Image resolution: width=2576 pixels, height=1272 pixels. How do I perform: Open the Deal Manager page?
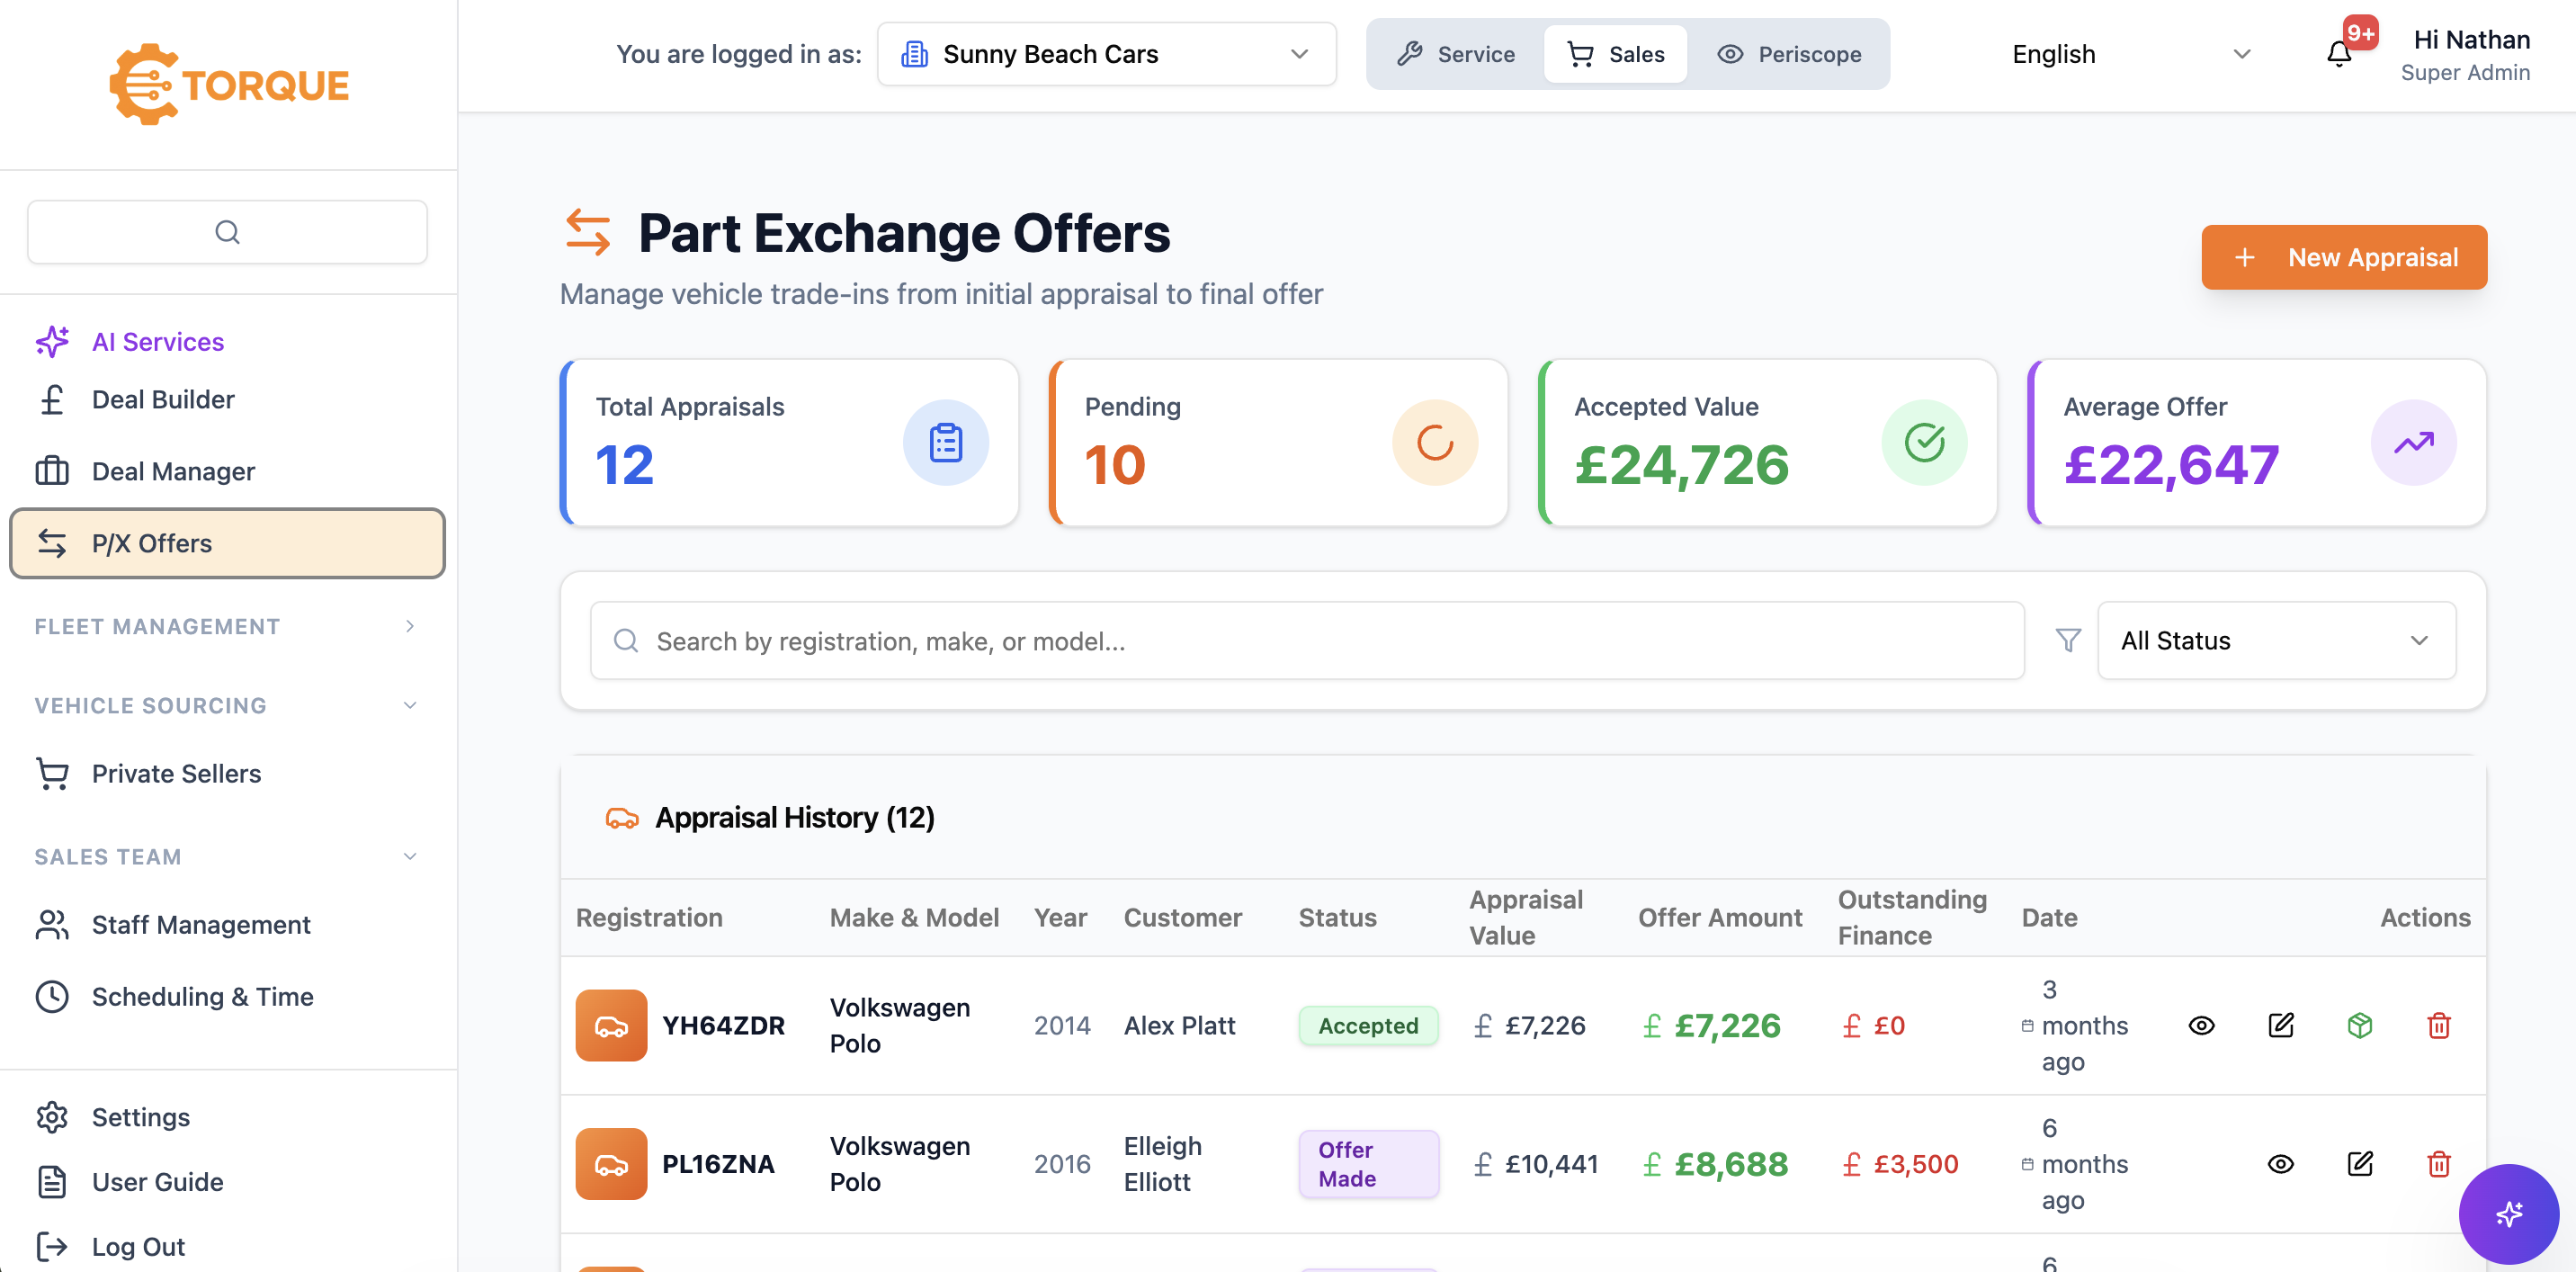[227, 471]
